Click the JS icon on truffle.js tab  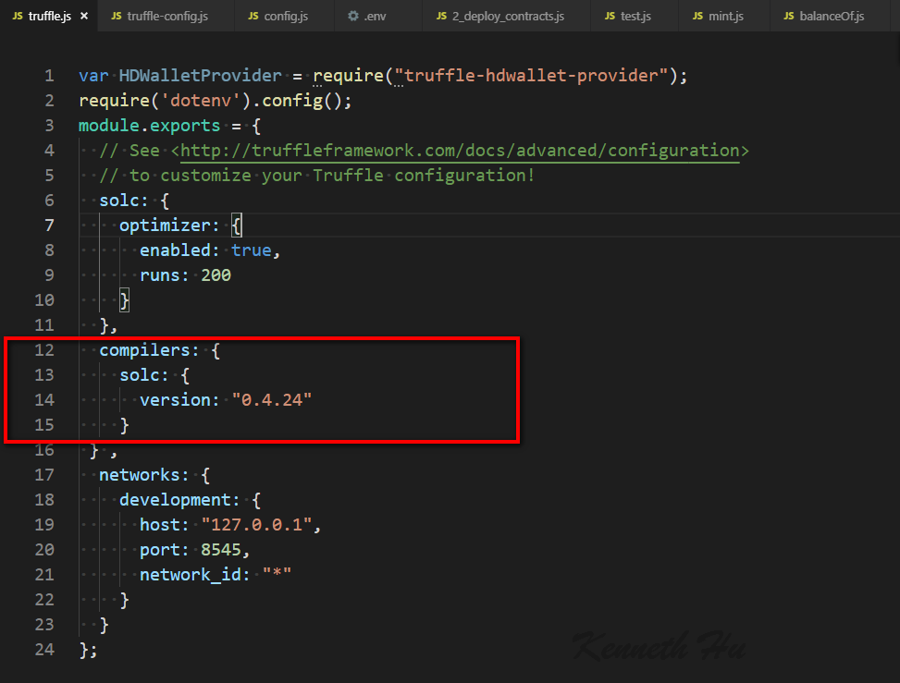click(x=18, y=16)
